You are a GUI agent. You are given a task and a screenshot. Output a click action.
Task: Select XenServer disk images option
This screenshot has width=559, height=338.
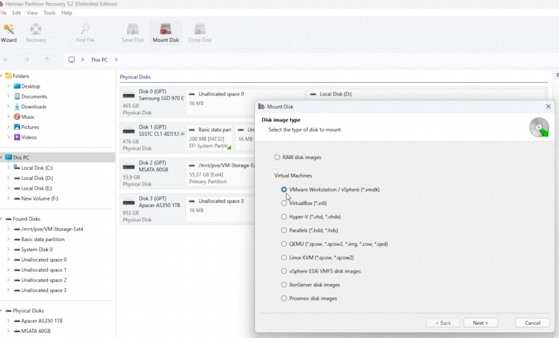click(x=284, y=285)
